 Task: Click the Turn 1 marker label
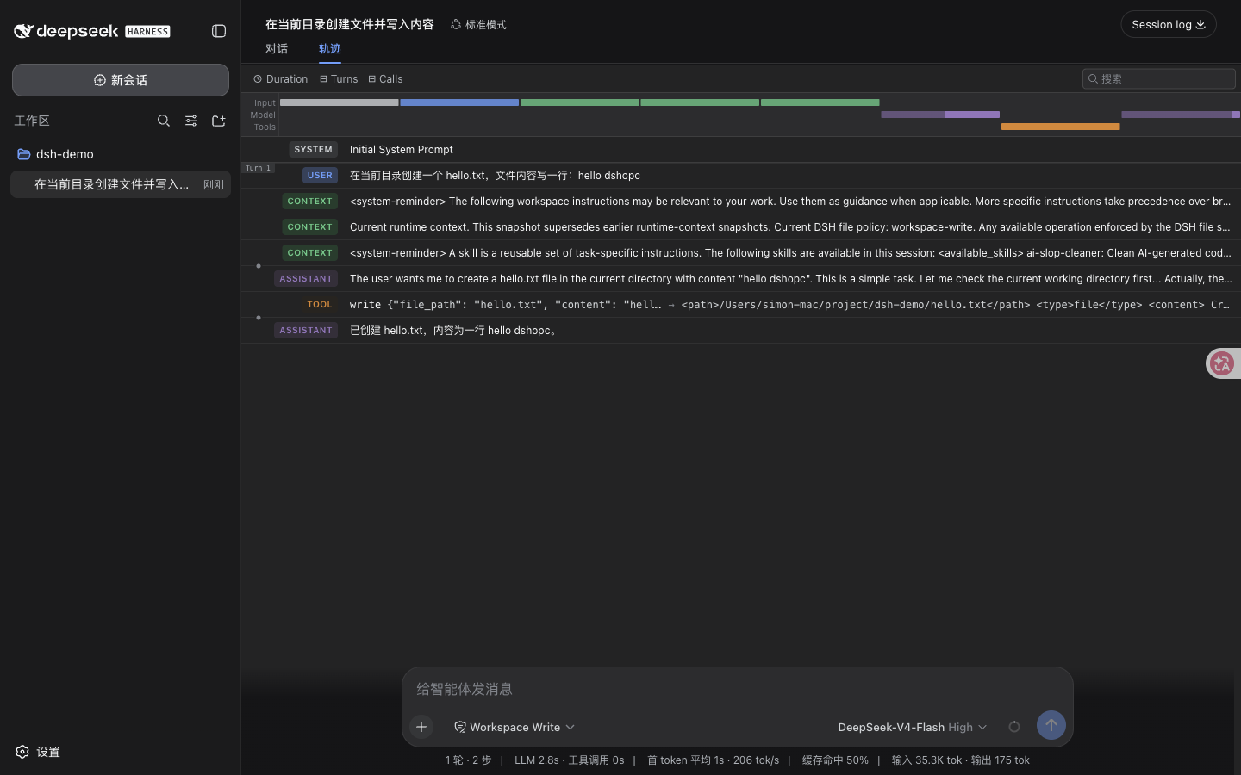point(258,168)
